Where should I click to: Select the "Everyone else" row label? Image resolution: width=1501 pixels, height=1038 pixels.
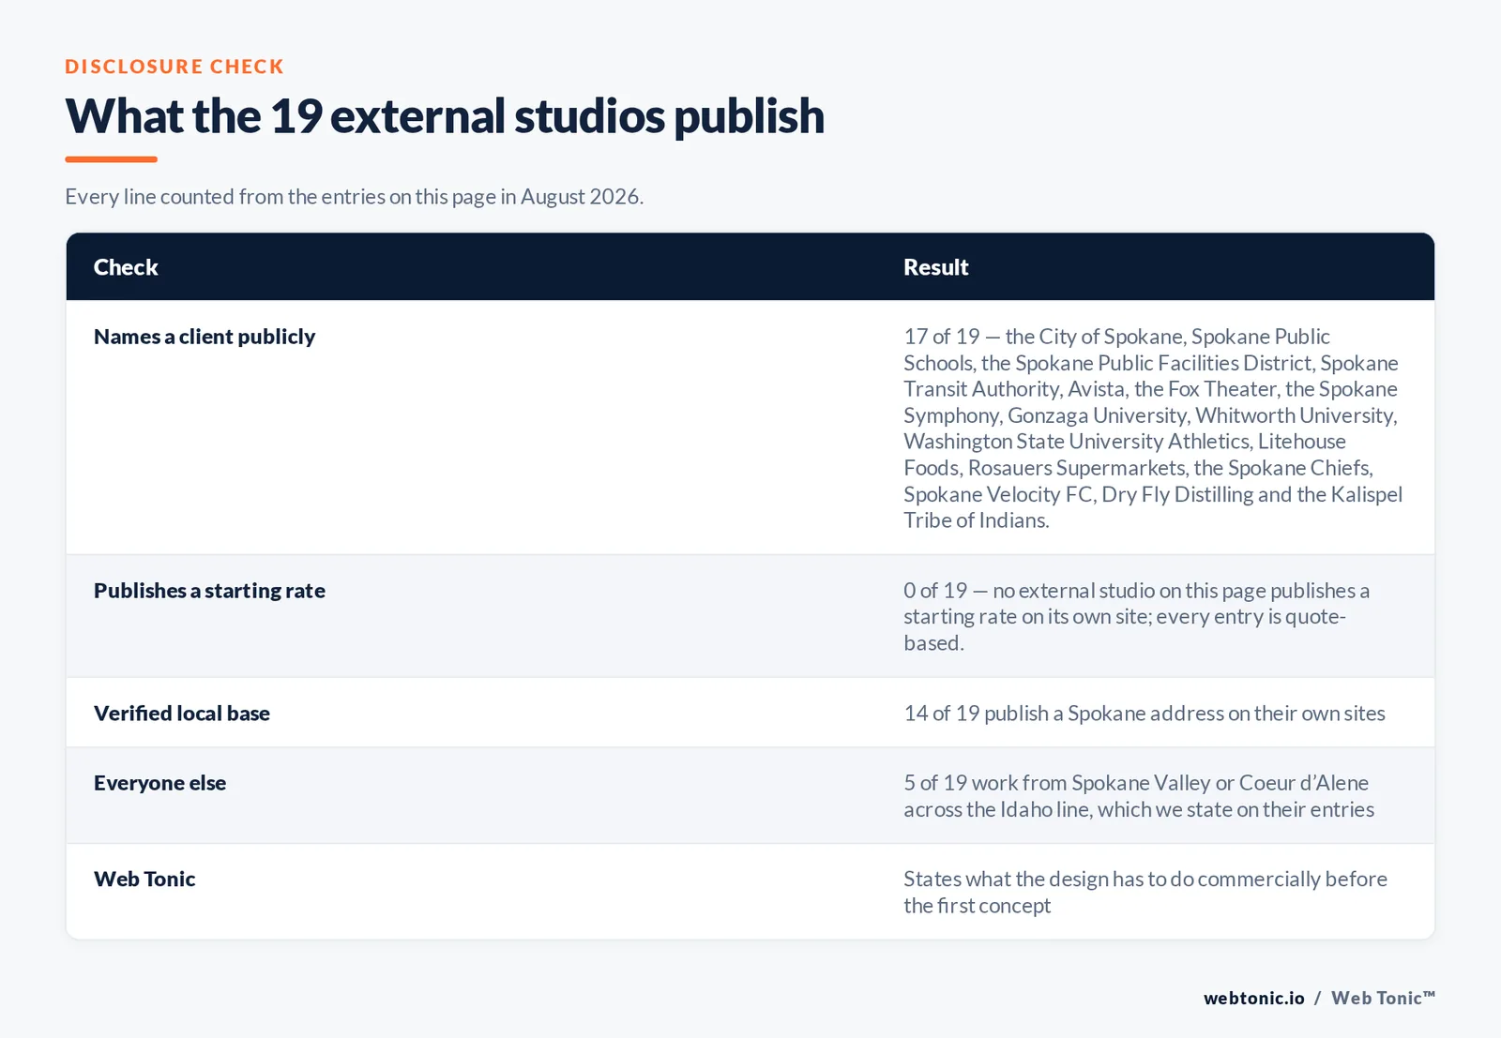[159, 783]
